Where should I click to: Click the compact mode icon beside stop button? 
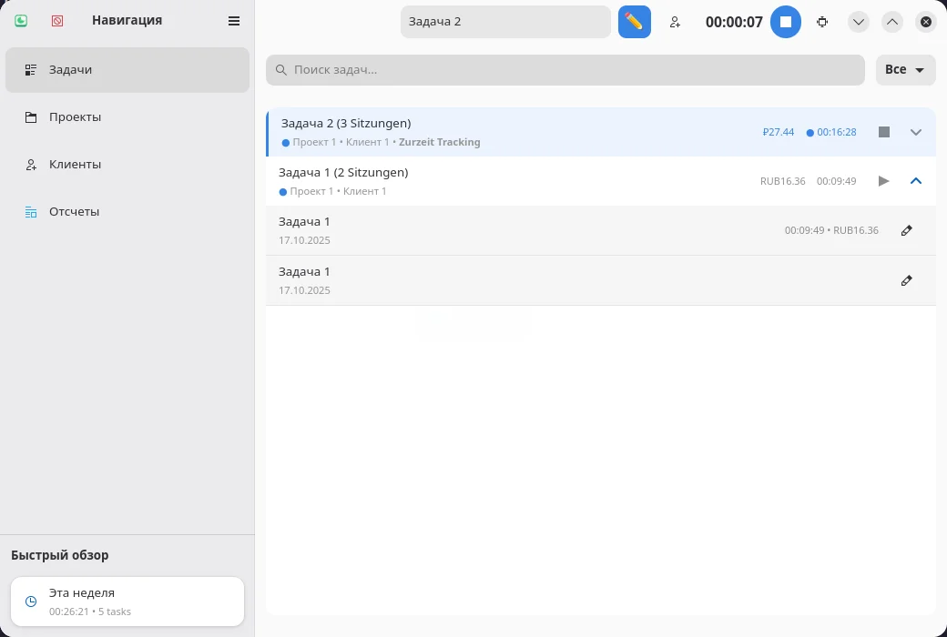822,22
